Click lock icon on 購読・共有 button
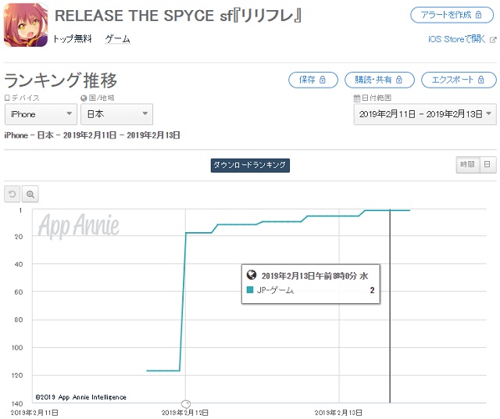 399,80
